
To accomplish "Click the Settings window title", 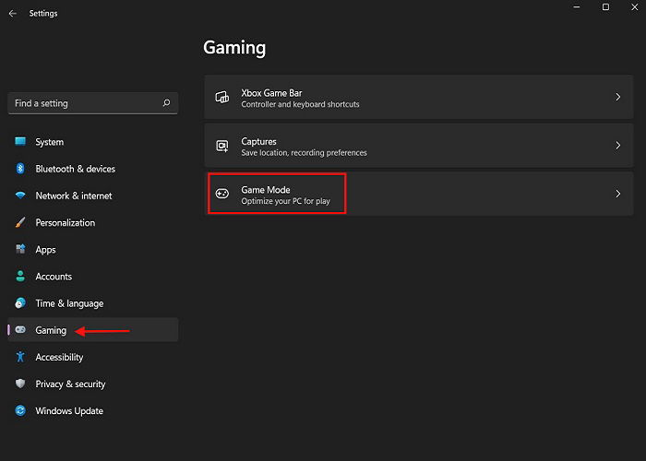I will click(43, 13).
